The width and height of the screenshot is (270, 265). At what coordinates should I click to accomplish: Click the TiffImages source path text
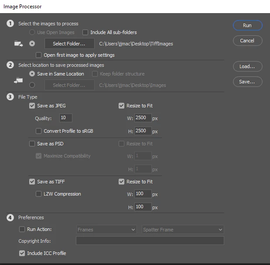point(136,44)
